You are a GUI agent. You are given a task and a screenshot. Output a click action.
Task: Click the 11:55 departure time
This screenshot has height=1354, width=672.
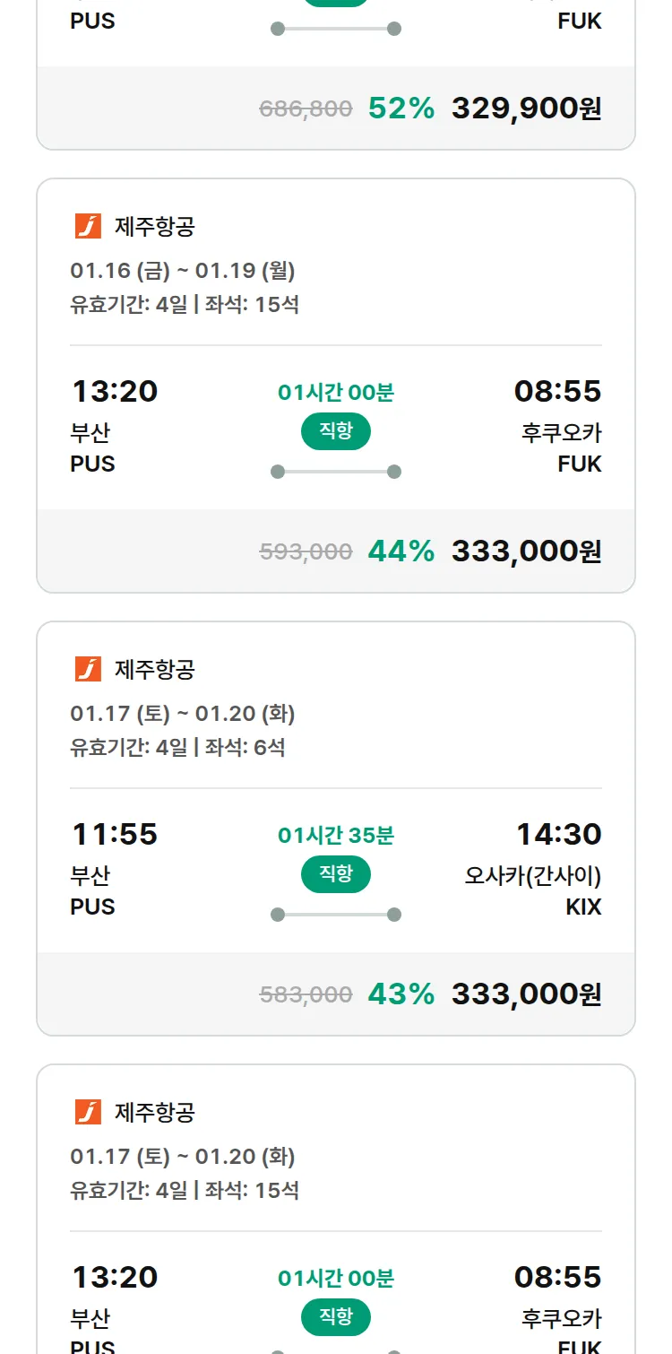click(x=115, y=835)
